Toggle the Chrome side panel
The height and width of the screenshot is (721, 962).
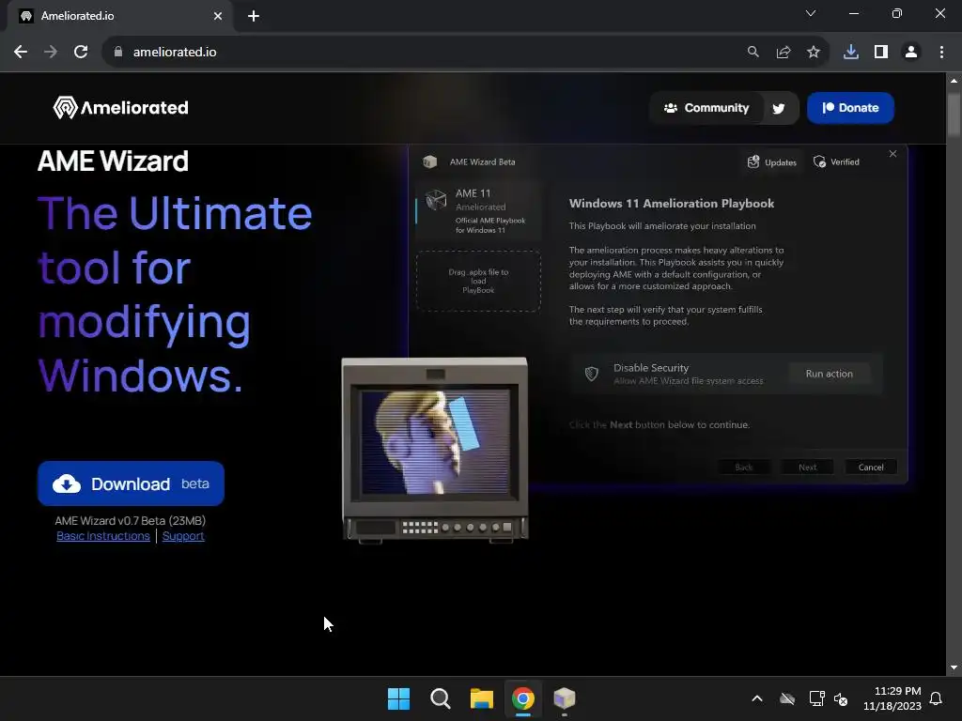880,53
